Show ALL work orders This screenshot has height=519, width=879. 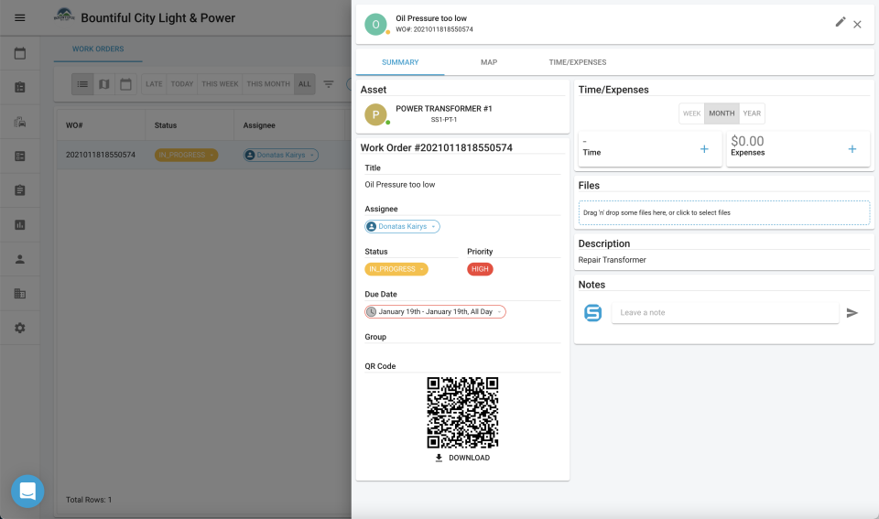304,84
